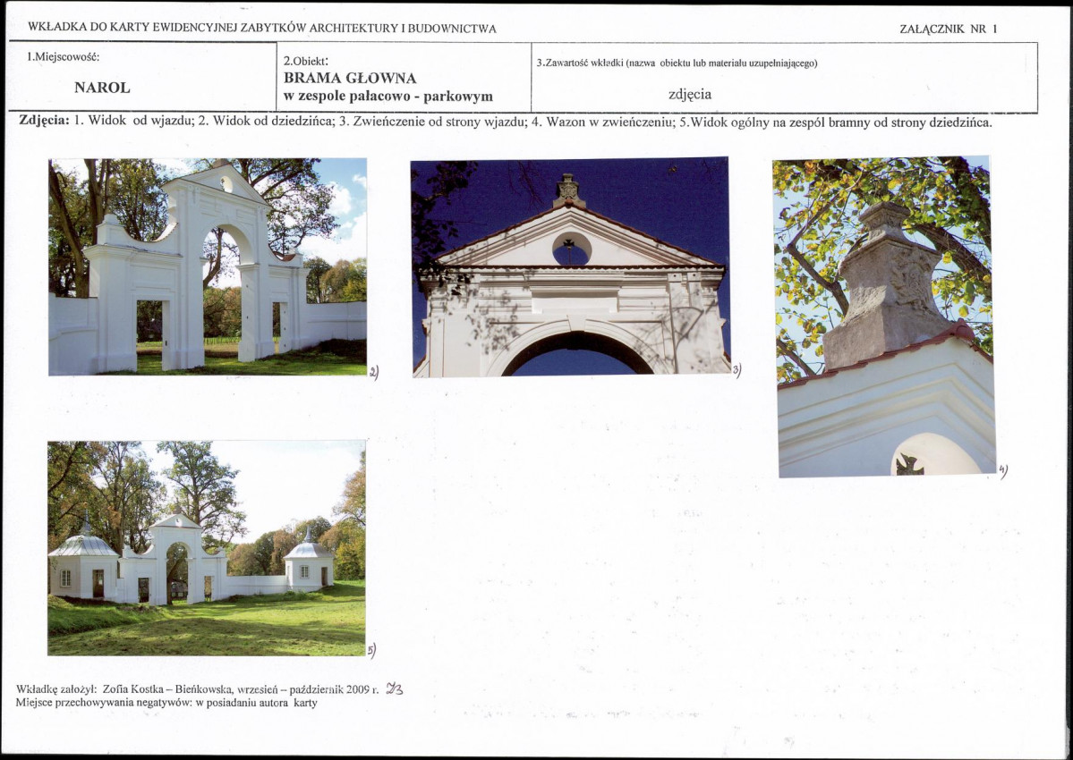Select the gate pediment photo with blue sky
Image resolution: width=1073 pixels, height=760 pixels.
click(570, 266)
